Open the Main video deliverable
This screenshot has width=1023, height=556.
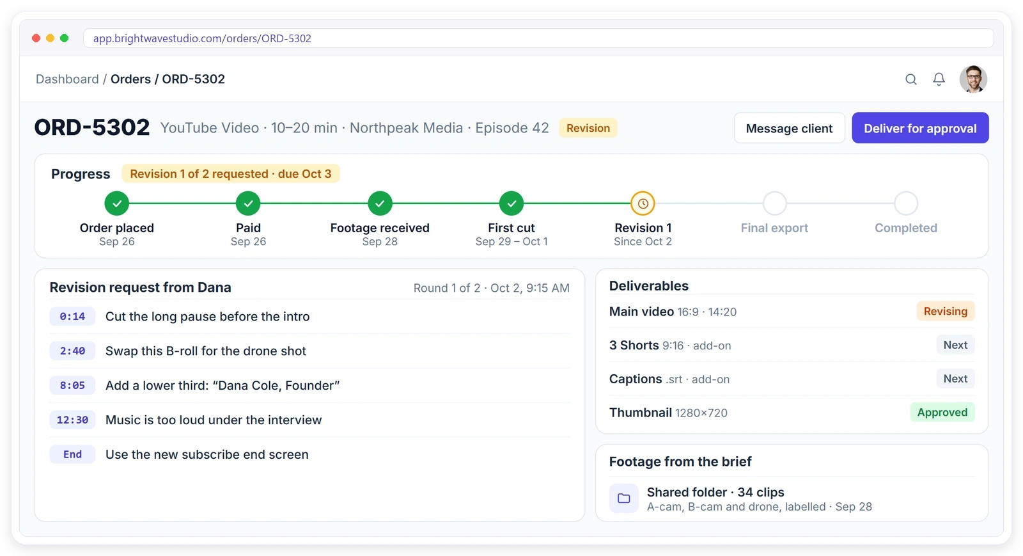[x=792, y=312]
